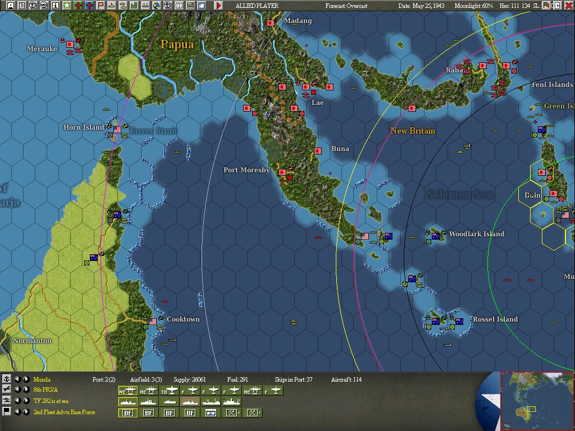Click red plane icon on green background
Screen dimensions: 575x431
(x=77, y=6)
